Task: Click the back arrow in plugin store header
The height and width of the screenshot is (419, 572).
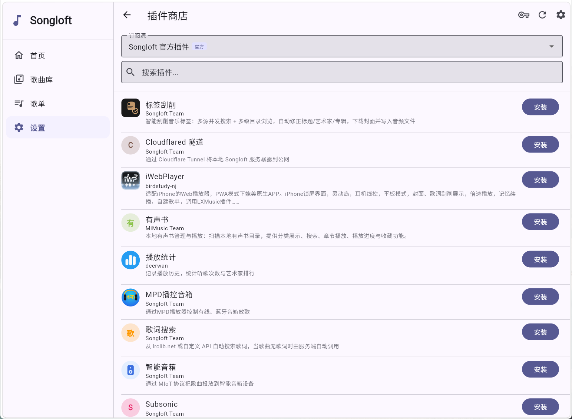Action: point(127,15)
